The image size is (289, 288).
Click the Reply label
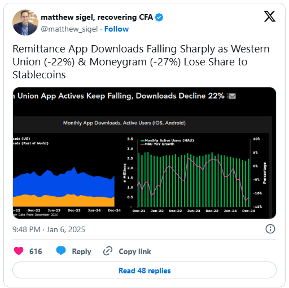[x=81, y=251]
